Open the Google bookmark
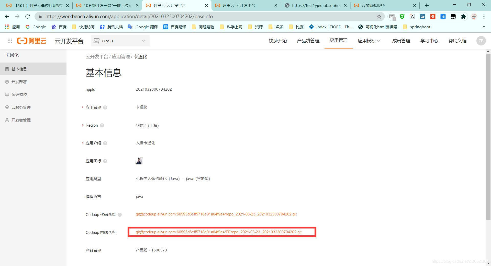 point(36,27)
